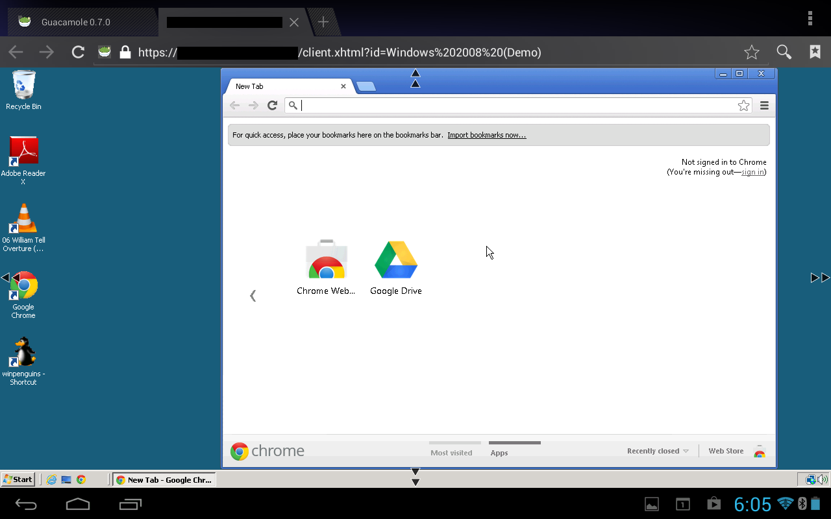
Task: Expand the Recently closed dropdown
Action: click(658, 451)
